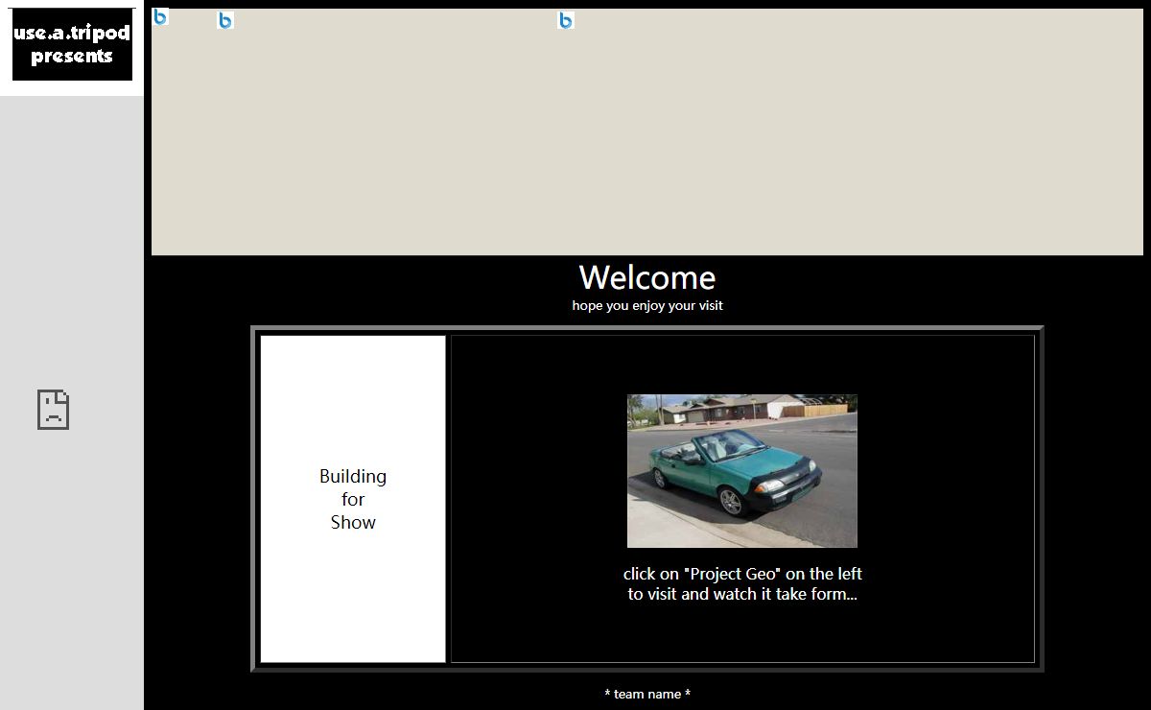Click the third blue b icon

tap(566, 20)
